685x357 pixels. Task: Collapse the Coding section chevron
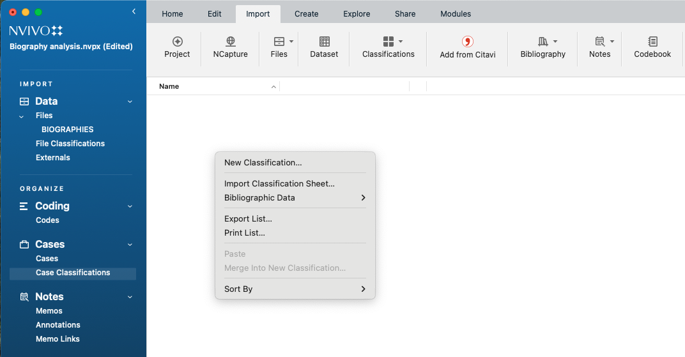tap(130, 206)
